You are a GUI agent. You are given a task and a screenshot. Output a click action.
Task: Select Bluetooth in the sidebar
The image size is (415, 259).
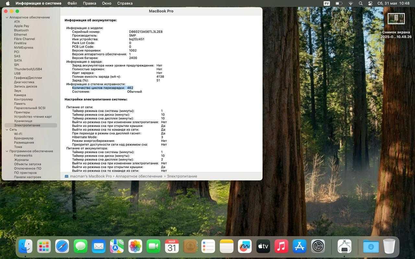21,30
